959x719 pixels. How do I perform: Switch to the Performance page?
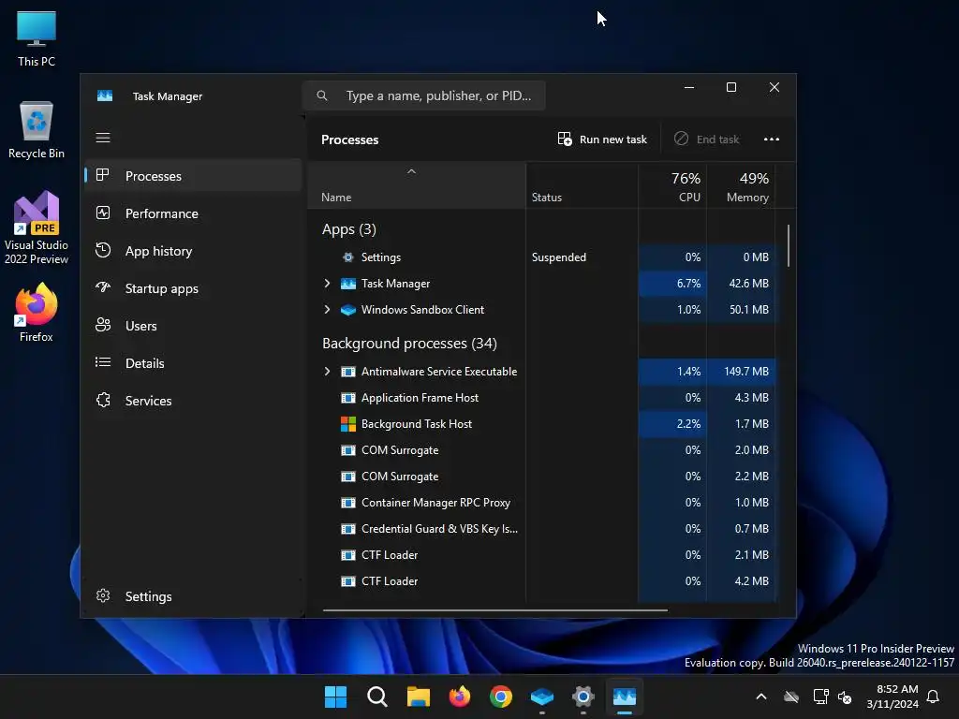[193, 213]
